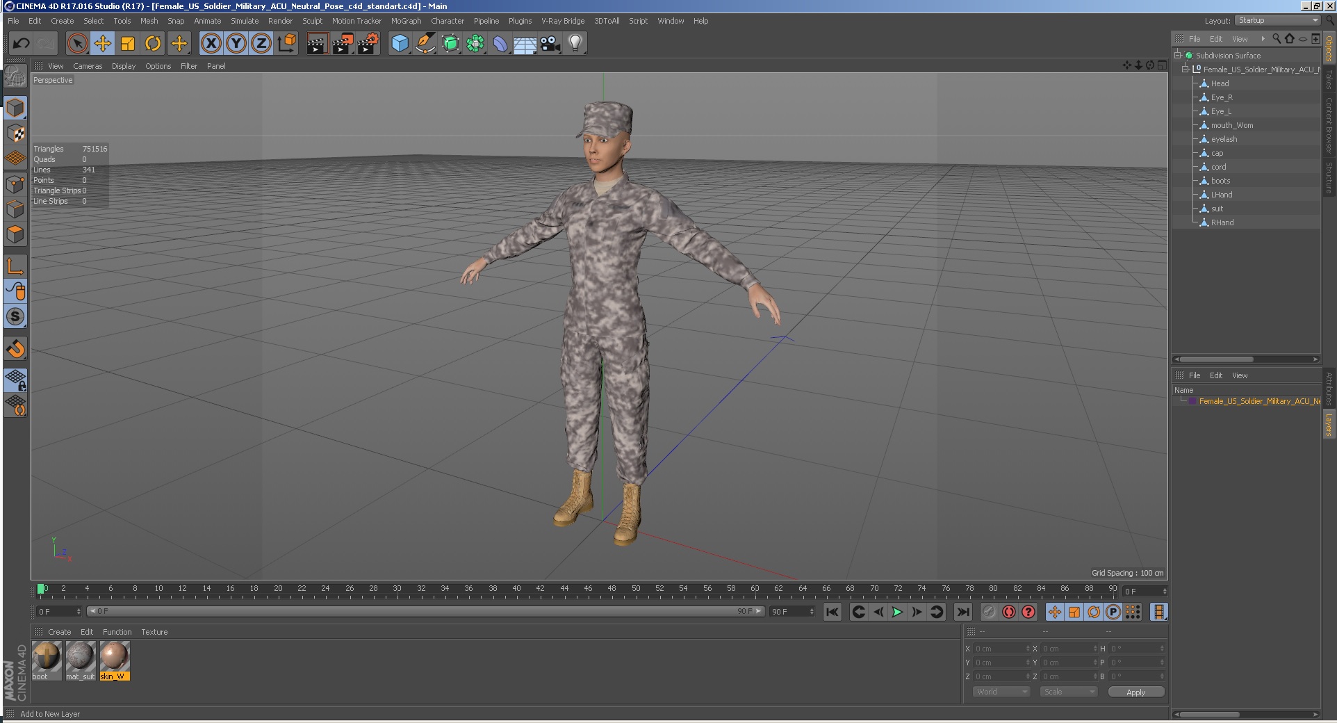Toggle parameter keyframe recording P
The height and width of the screenshot is (723, 1337).
coord(1113,612)
